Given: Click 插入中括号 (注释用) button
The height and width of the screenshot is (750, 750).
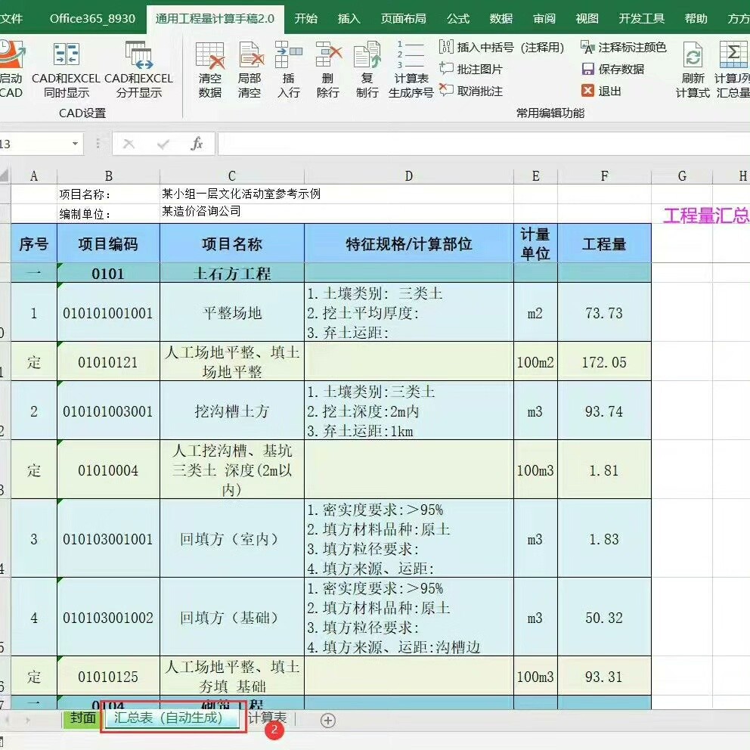Looking at the screenshot, I should point(502,48).
